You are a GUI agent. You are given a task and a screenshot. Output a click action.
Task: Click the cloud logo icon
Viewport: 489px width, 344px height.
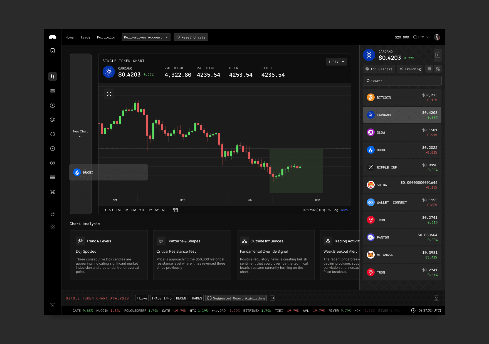(x=53, y=37)
